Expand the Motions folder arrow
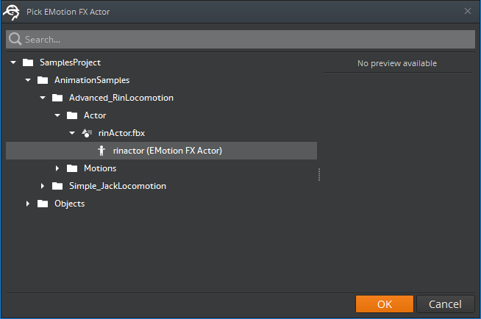481x319 pixels. click(57, 168)
